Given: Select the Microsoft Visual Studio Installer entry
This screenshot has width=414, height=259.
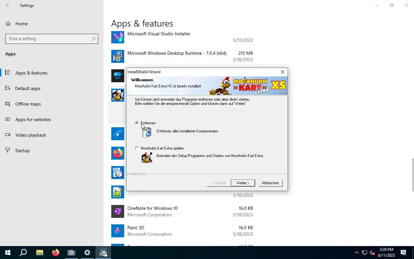Looking at the screenshot, I should tap(182, 37).
